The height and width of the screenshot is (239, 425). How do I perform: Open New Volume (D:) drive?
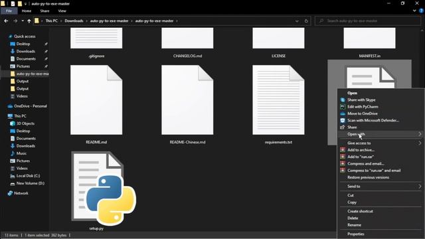30,183
